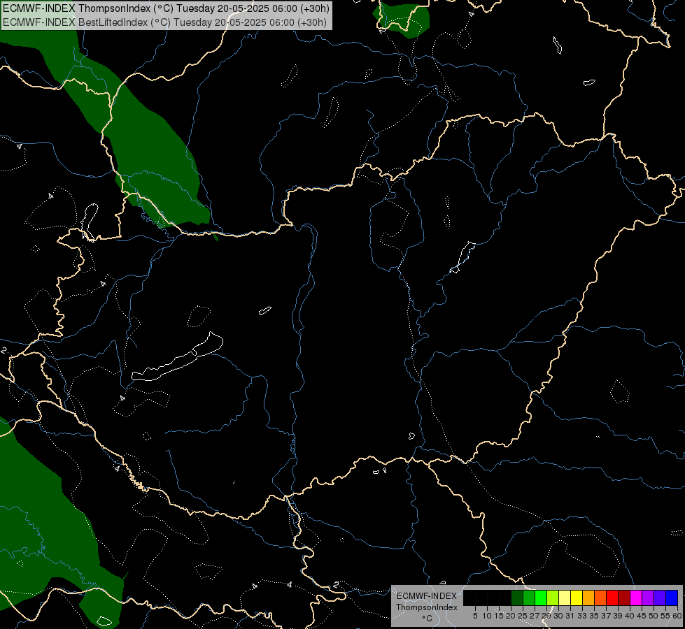Select the yellow-green 29–30 legend swatch

coord(553,598)
